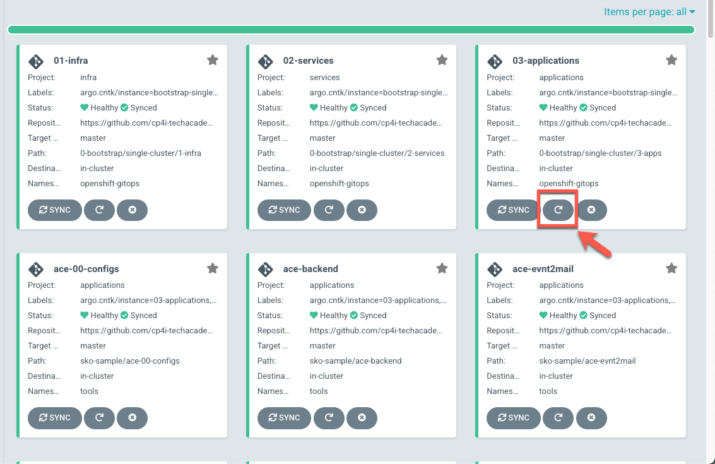Delete the ace-evnt2mail application
Image resolution: width=715 pixels, height=464 pixels.
pyautogui.click(x=591, y=417)
